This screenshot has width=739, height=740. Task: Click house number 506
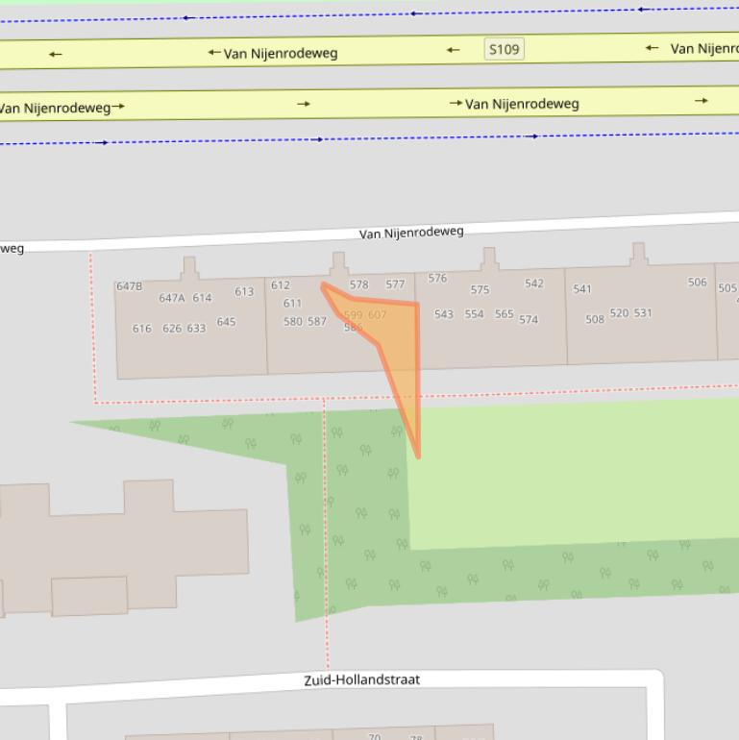(697, 283)
